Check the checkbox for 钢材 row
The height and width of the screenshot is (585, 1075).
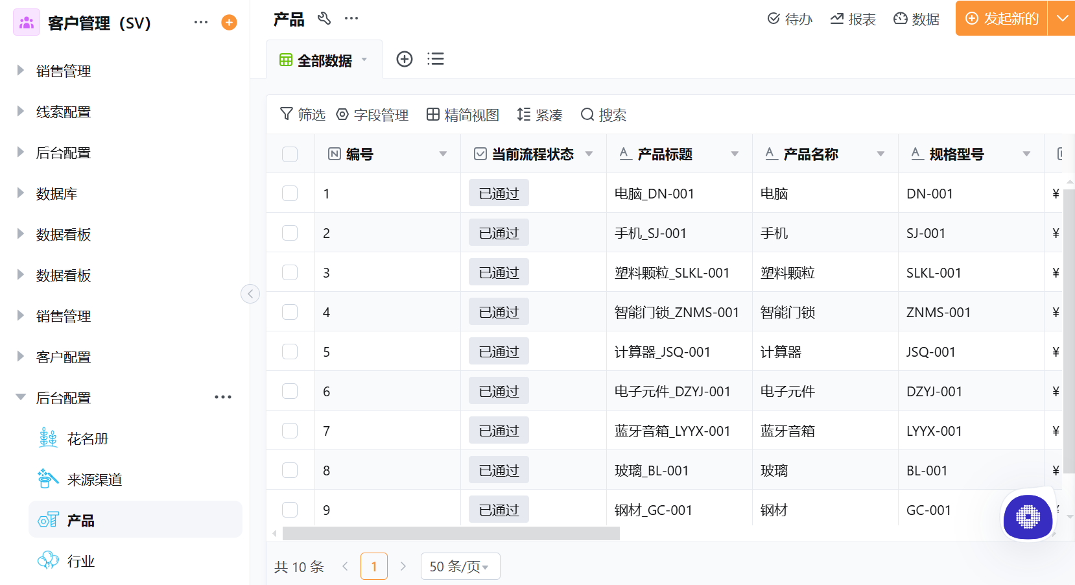(290, 510)
